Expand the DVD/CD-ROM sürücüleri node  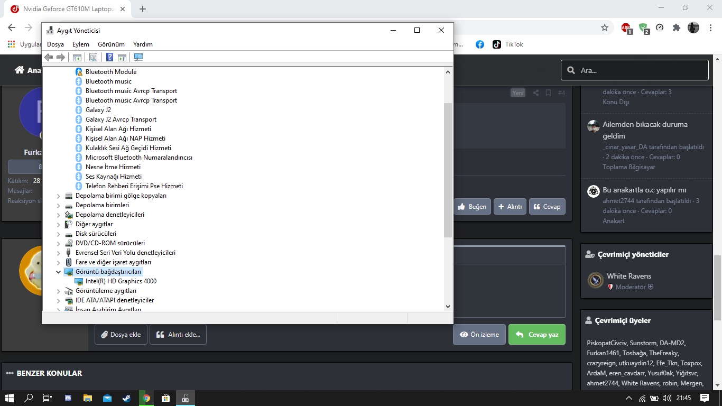[x=59, y=243]
